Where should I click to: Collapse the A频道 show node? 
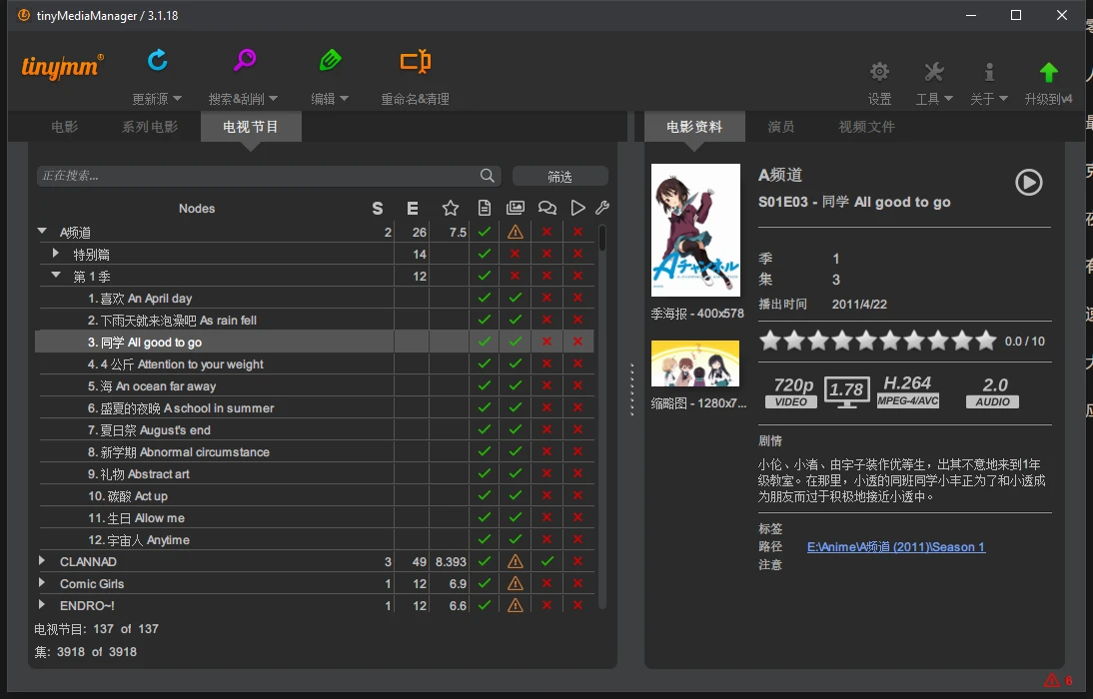(42, 232)
